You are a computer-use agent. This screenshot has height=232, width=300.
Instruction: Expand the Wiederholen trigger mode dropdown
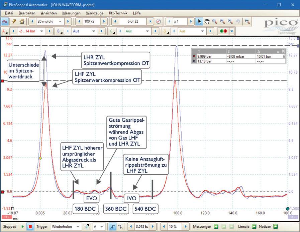point(77,227)
